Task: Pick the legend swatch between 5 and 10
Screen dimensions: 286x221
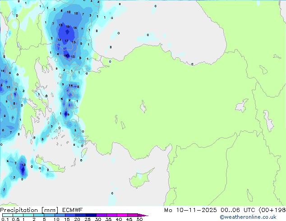Action: tap(49, 215)
